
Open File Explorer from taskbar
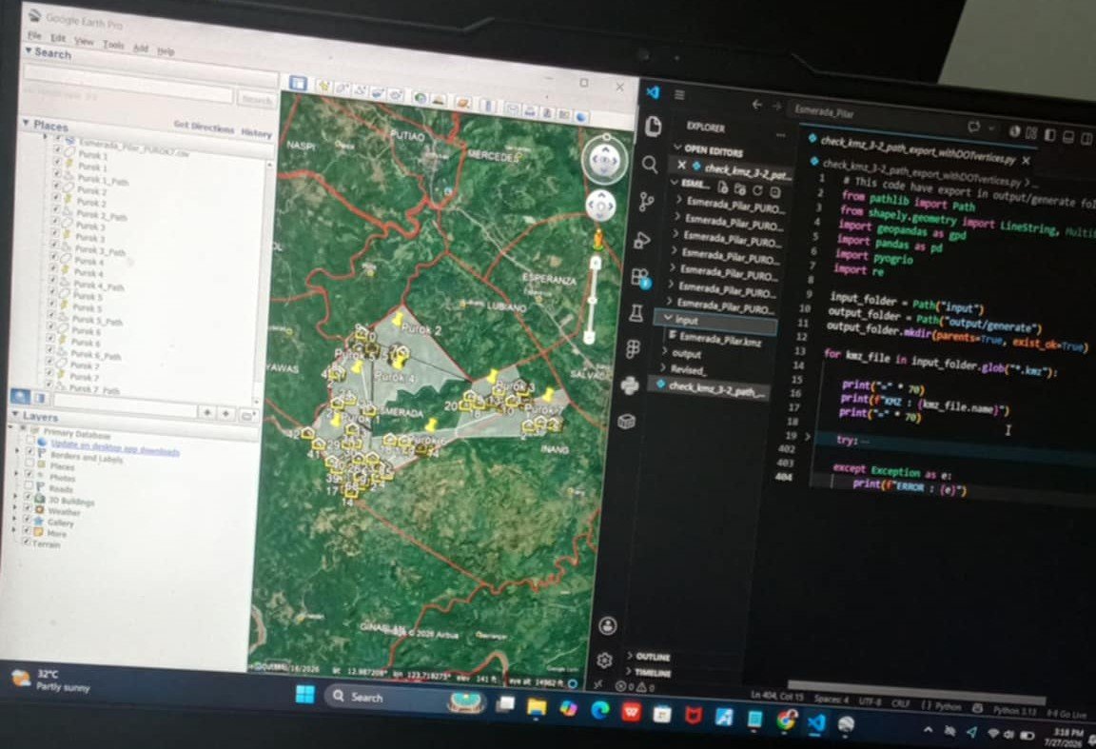point(537,707)
